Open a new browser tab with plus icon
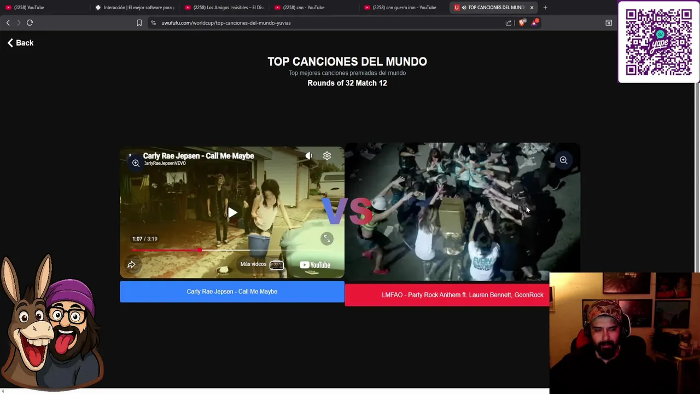The image size is (700, 394). [x=545, y=8]
